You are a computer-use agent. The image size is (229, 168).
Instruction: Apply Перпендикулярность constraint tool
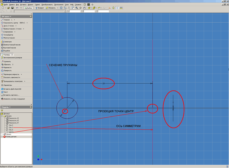[x=10, y=74]
